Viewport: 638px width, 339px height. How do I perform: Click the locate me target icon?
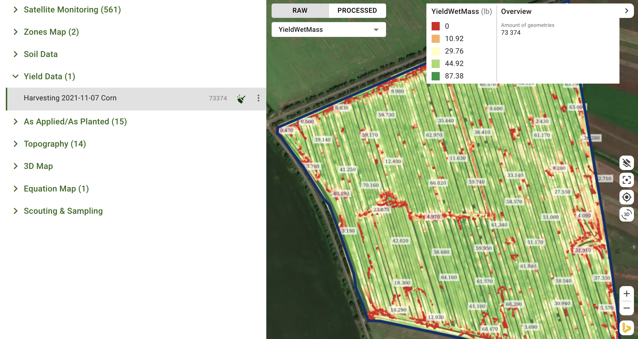click(x=626, y=197)
